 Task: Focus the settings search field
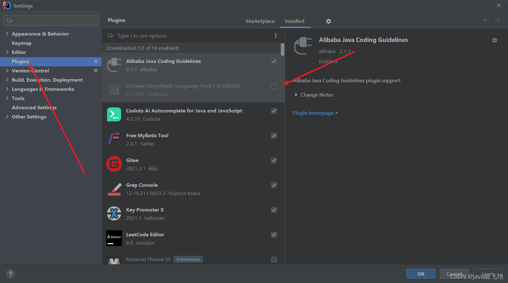[x=51, y=21]
